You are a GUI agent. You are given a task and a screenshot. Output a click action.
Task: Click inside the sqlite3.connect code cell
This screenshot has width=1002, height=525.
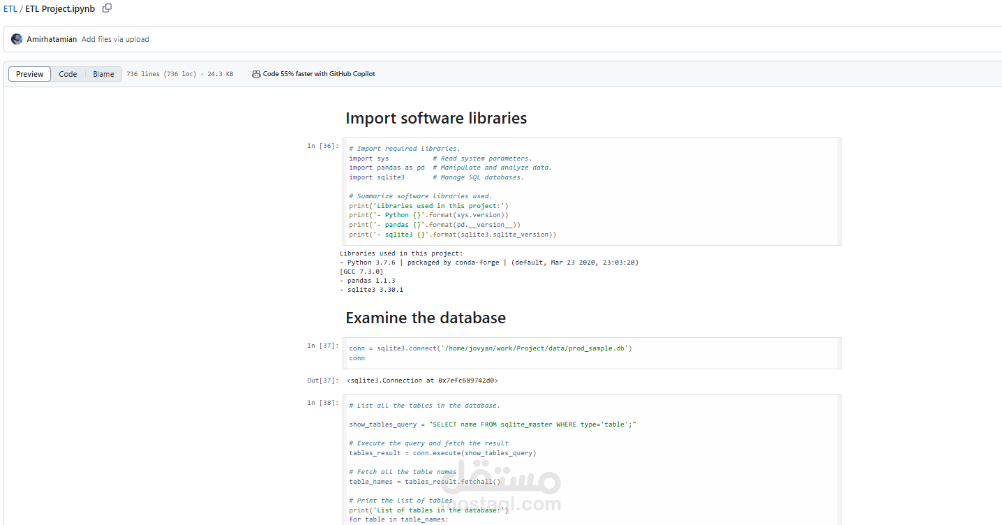tap(491, 348)
